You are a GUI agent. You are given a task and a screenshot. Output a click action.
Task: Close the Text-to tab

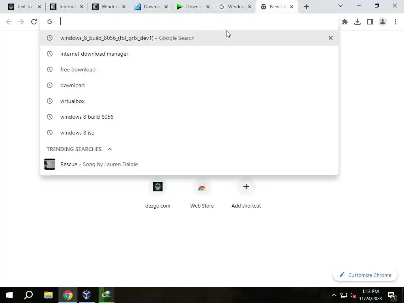coord(39,7)
